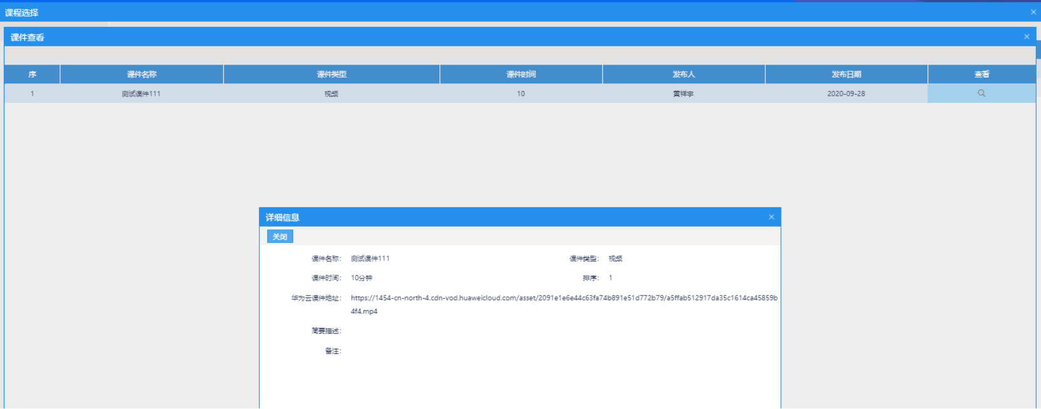Click the magnifier view icon in row 1
The height and width of the screenshot is (409, 1041).
(981, 93)
